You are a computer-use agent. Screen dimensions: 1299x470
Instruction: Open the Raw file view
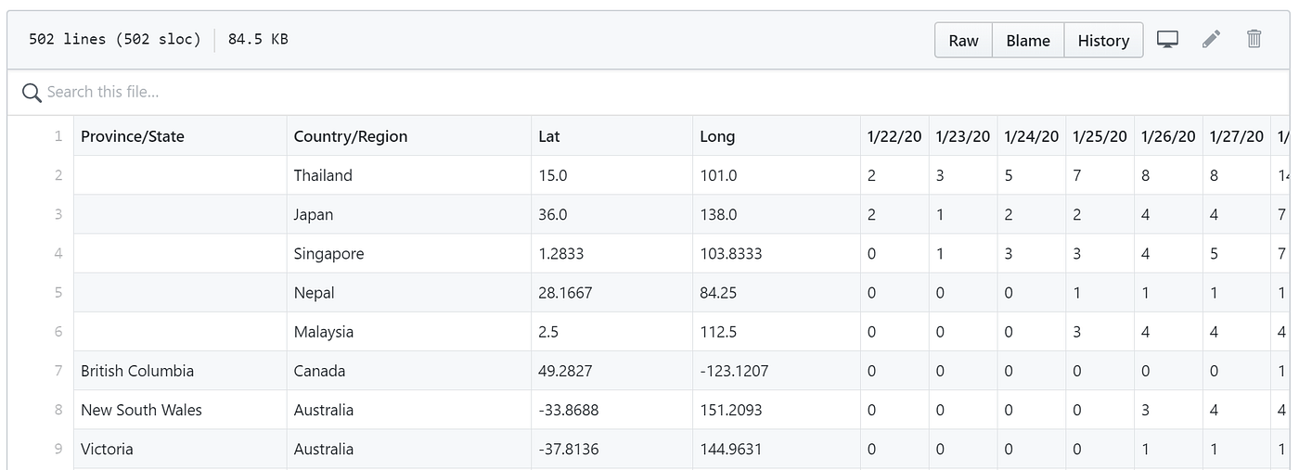coord(963,40)
